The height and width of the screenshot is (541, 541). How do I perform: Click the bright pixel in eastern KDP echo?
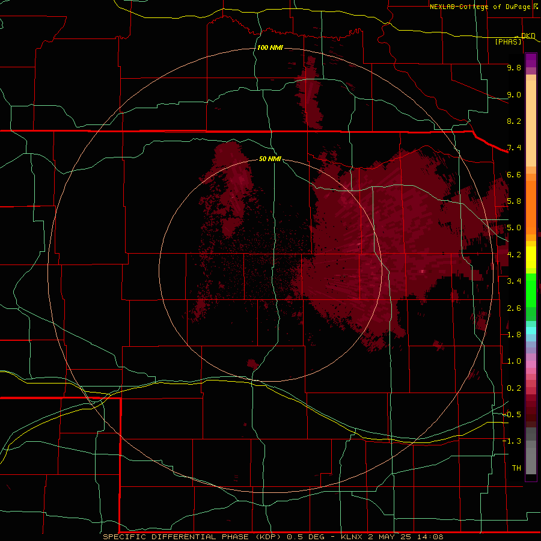(423, 271)
